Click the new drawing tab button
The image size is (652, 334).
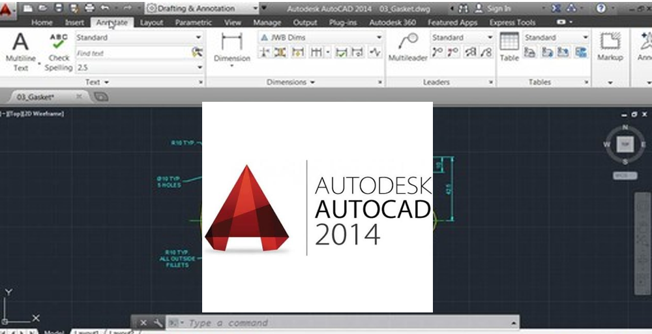pyautogui.click(x=101, y=97)
